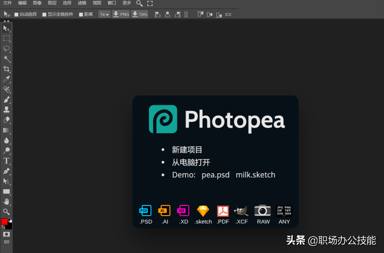Choose the Pen tool
Viewport: 384px width, 253px height.
[6, 171]
